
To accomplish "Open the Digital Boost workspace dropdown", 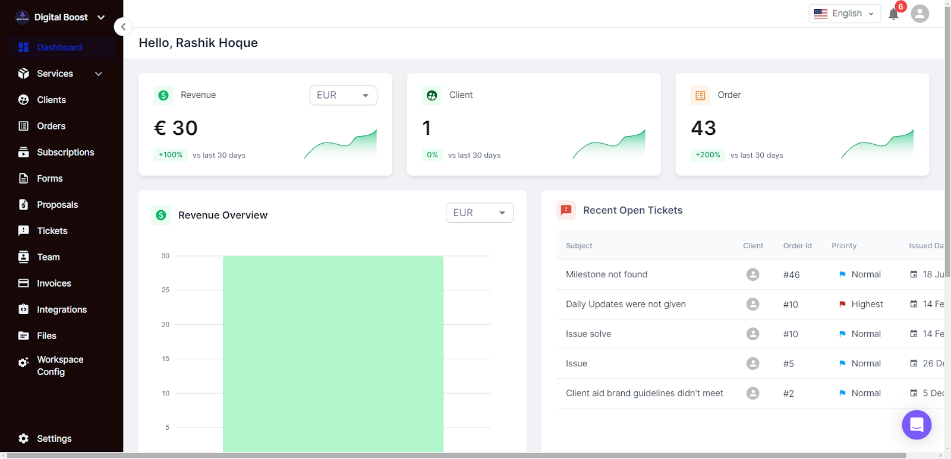I will (101, 17).
